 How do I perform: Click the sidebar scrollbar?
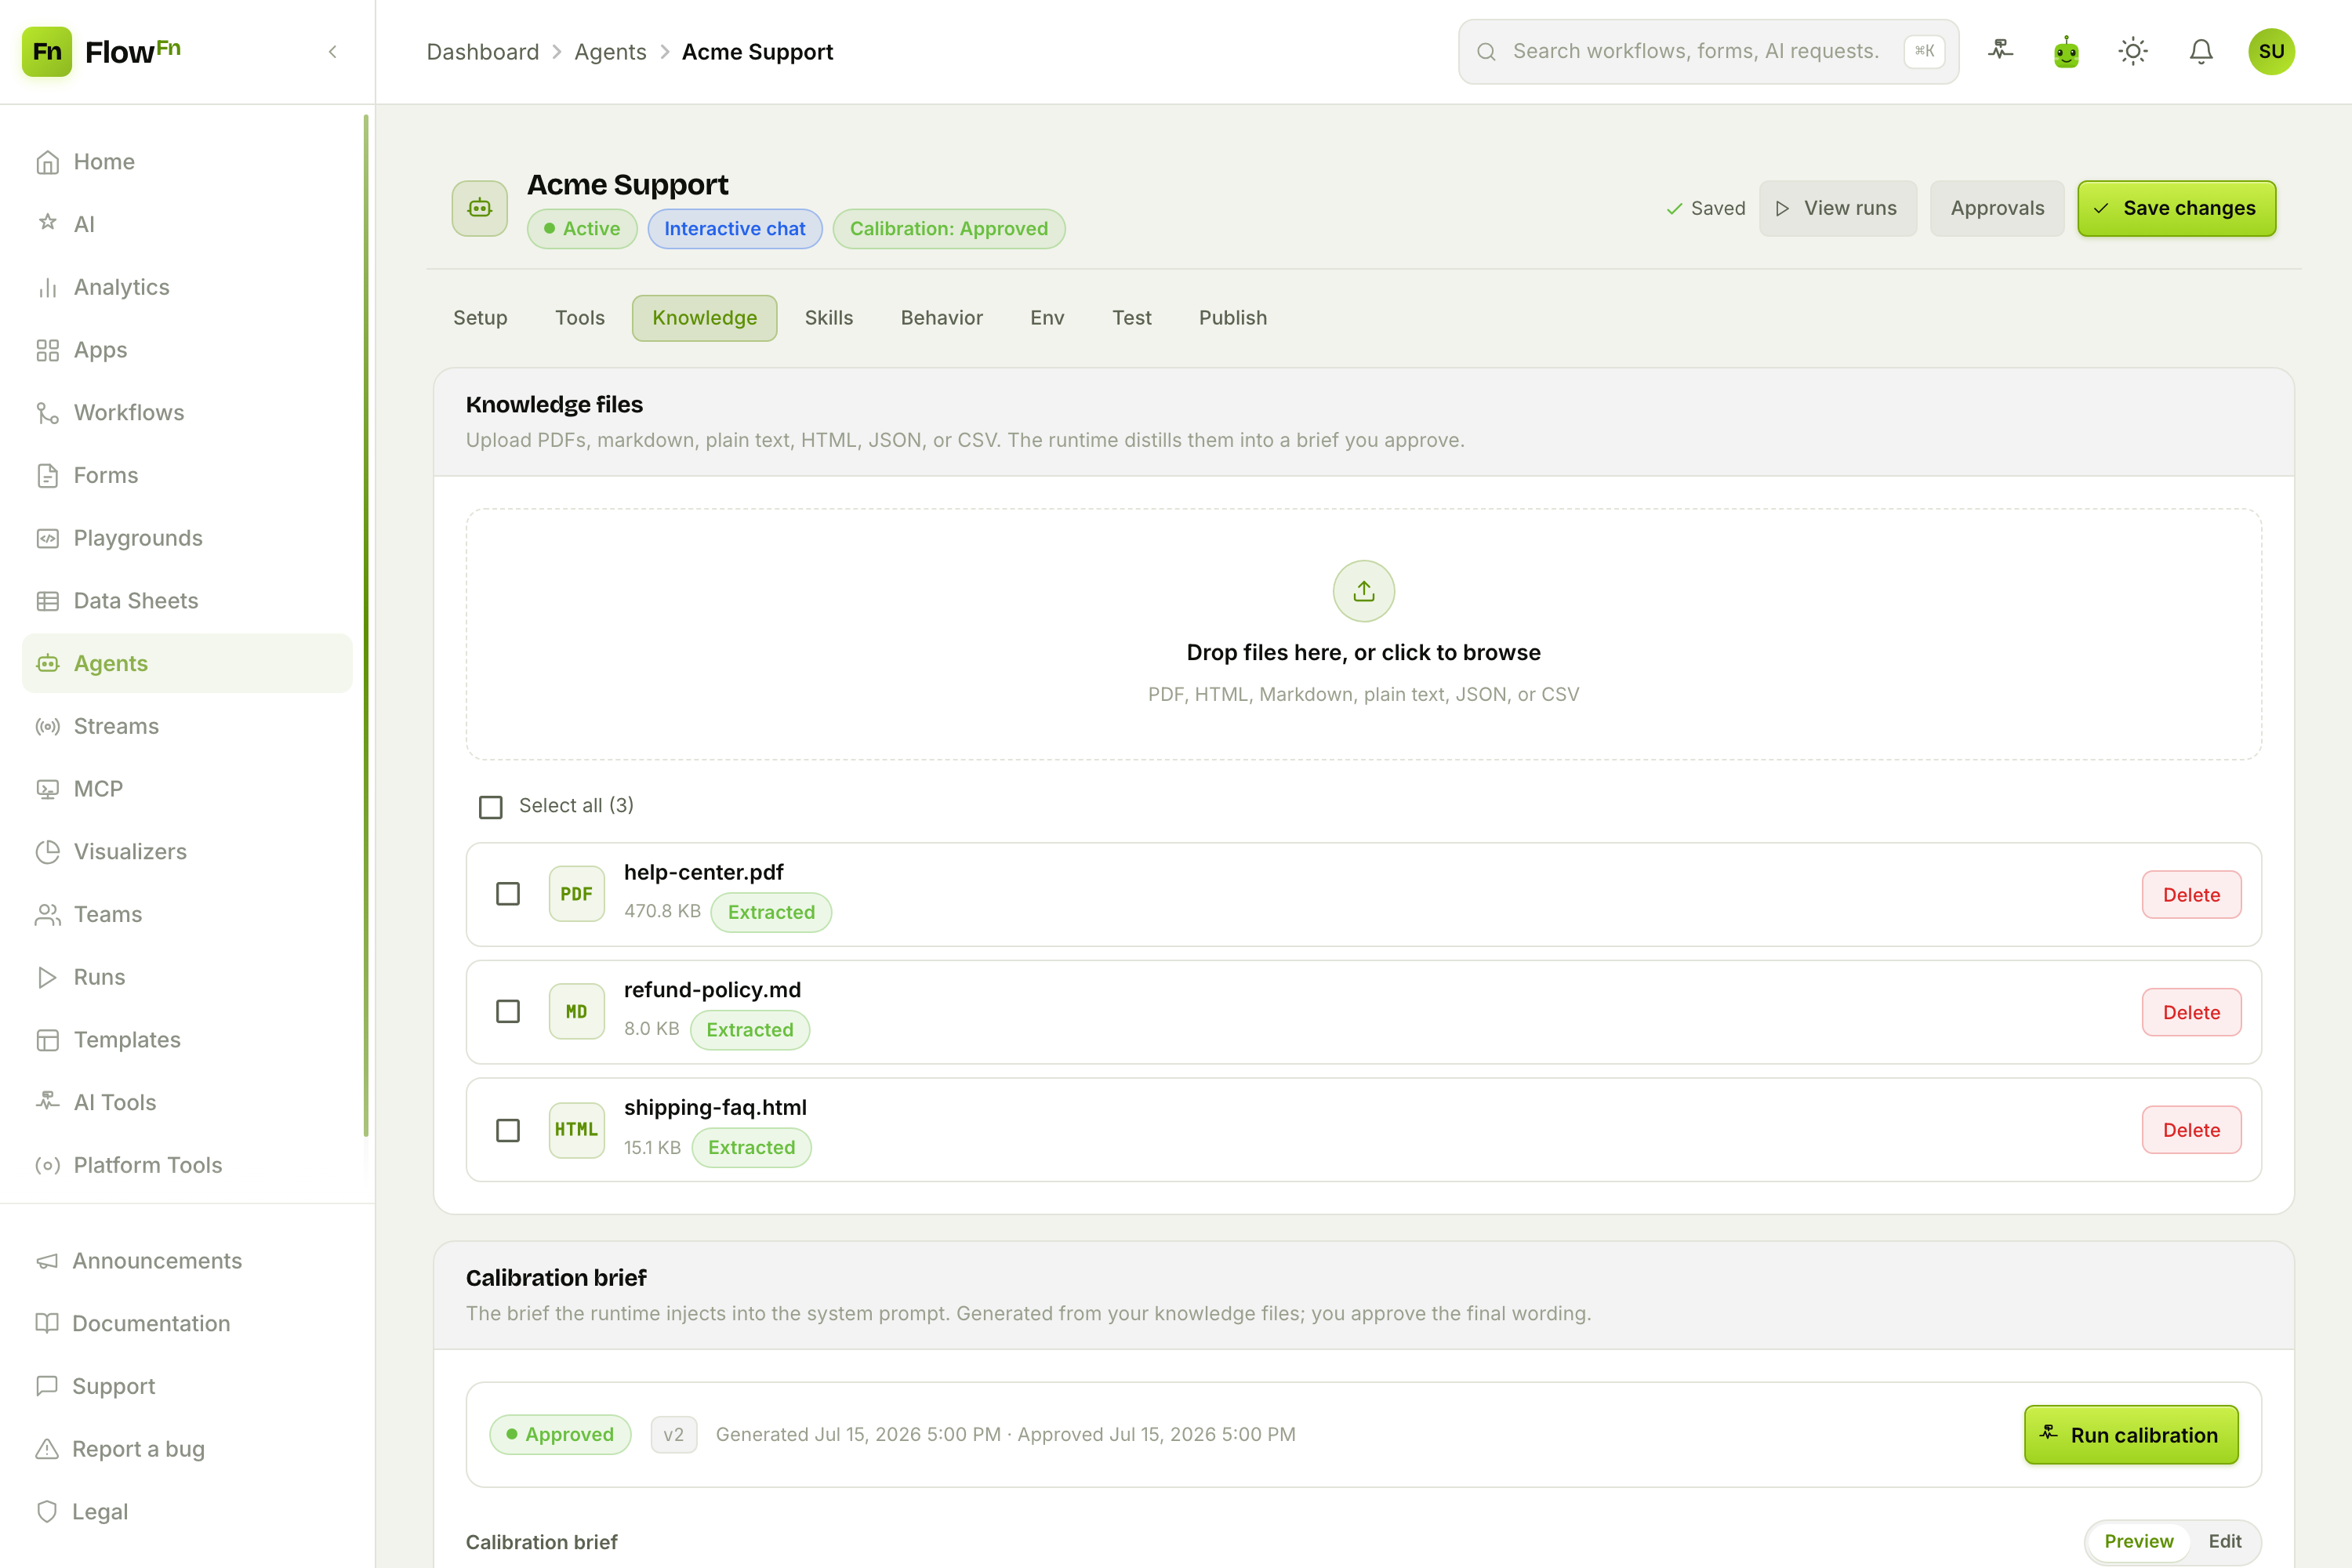(366, 625)
